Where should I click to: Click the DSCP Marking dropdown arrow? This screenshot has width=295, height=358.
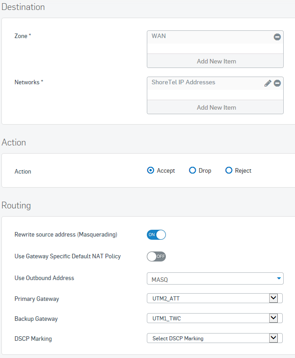273,338
